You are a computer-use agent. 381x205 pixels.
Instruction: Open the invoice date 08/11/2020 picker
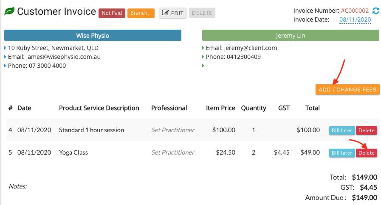[355, 19]
